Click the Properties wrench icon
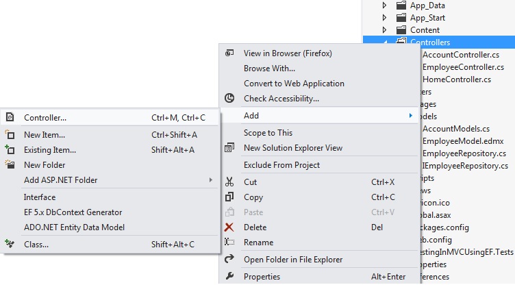The image size is (515, 285). coord(230,277)
